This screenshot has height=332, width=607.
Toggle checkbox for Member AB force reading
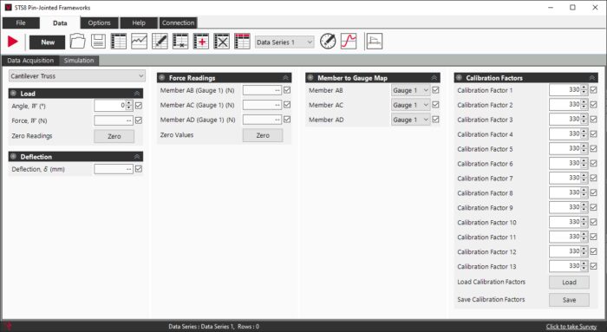[287, 90]
